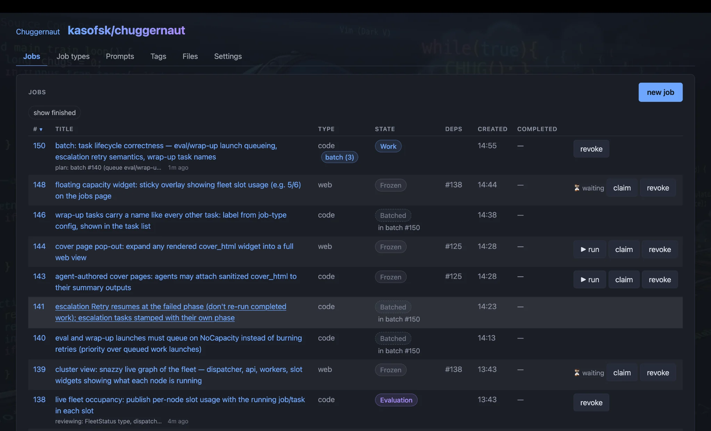Screen dimensions: 711x431
Task: Revoke job 143
Action: (x=660, y=280)
